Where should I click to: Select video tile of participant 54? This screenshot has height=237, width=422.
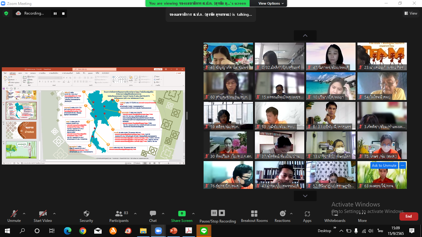[382, 86]
